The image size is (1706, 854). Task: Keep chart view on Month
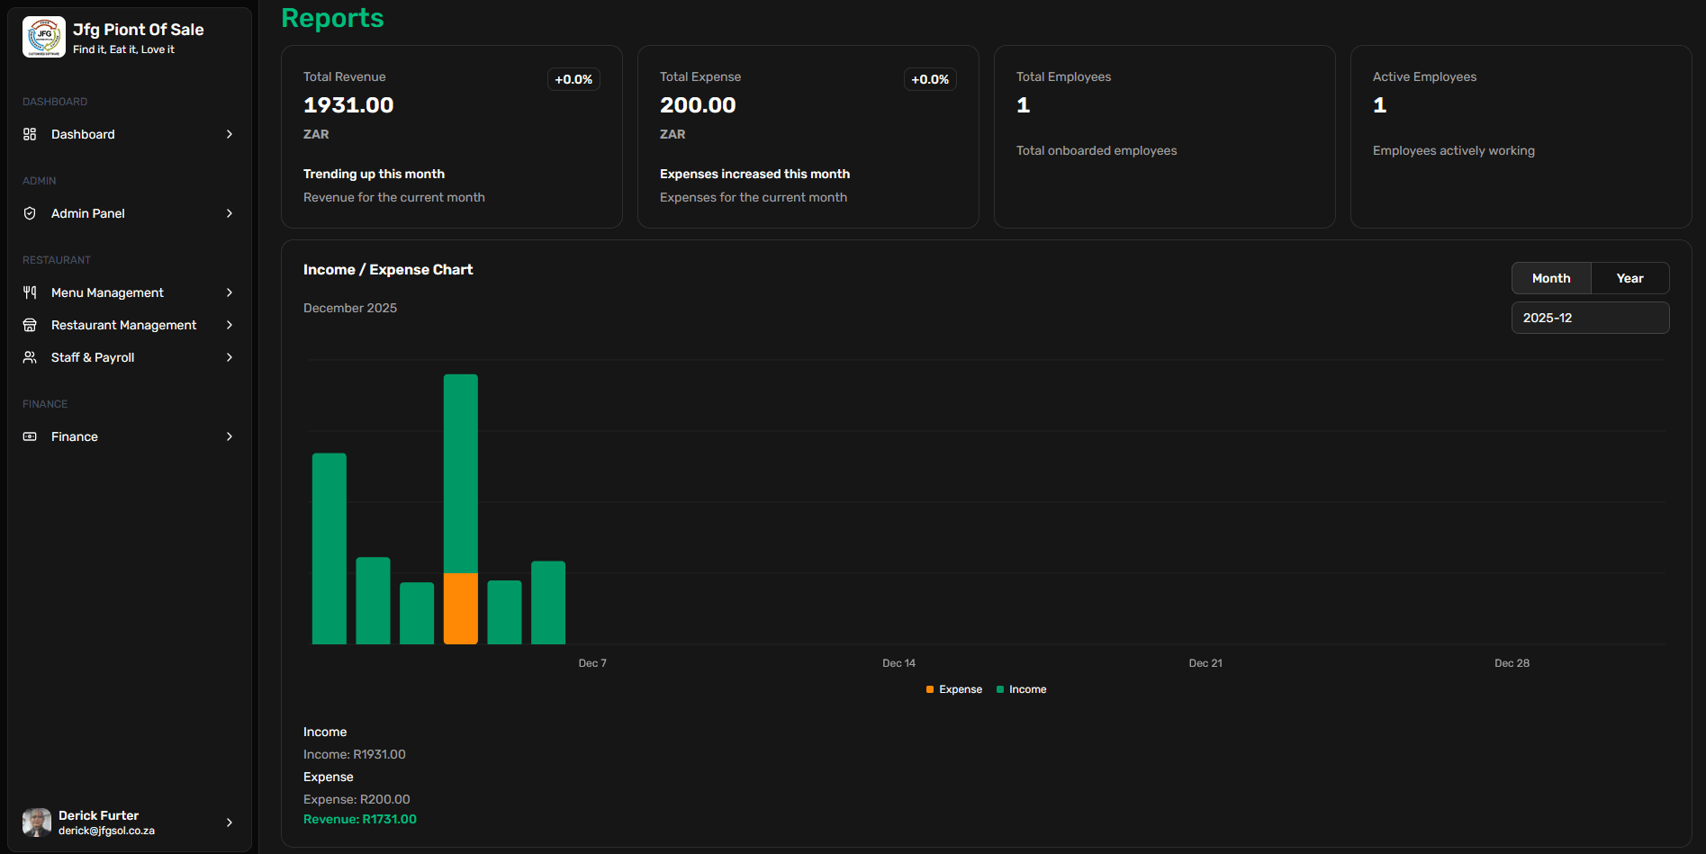point(1550,278)
